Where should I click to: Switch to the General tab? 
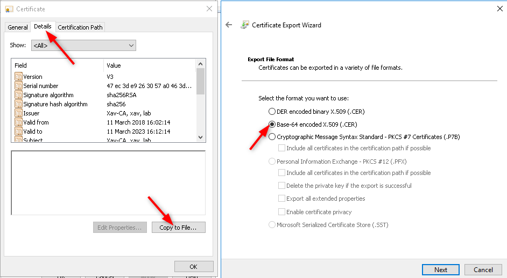pos(18,27)
